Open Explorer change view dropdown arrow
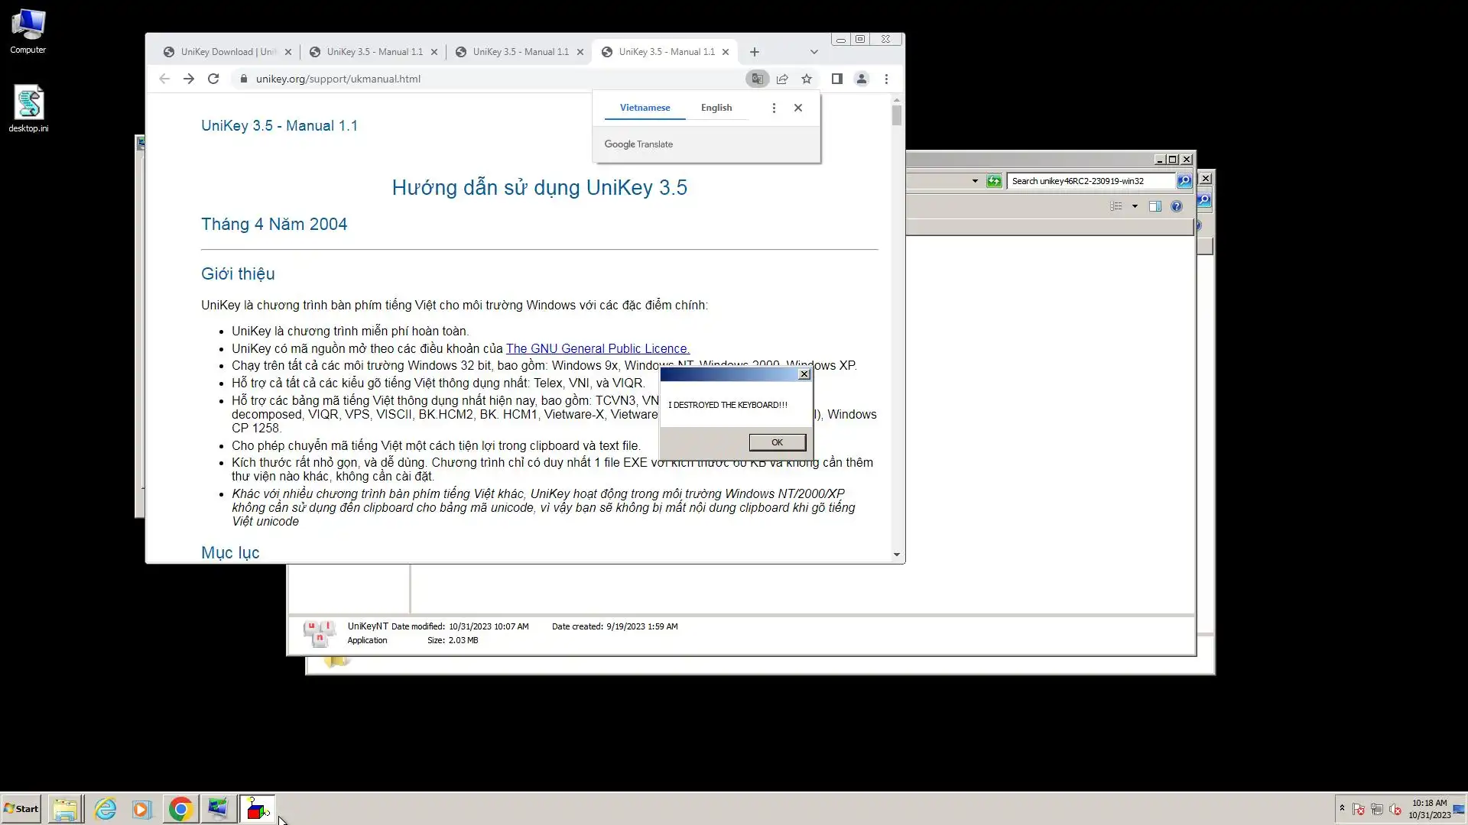 [1135, 206]
